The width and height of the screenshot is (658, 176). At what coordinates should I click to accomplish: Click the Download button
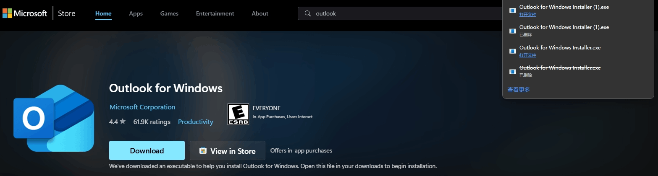tap(147, 150)
